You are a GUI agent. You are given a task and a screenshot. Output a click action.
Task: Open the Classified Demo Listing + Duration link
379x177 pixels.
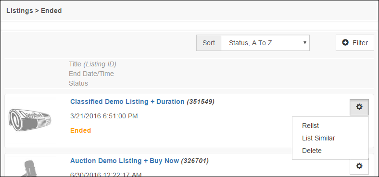127,101
